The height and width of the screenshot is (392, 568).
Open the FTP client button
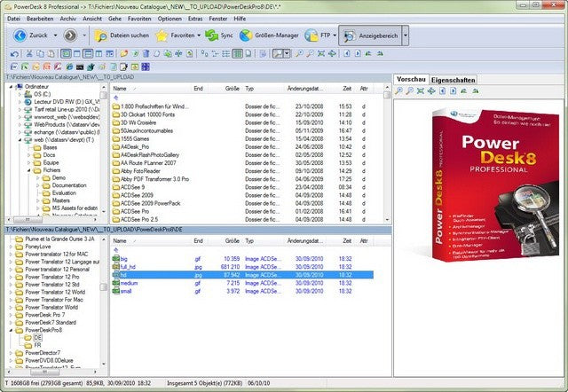(x=318, y=35)
